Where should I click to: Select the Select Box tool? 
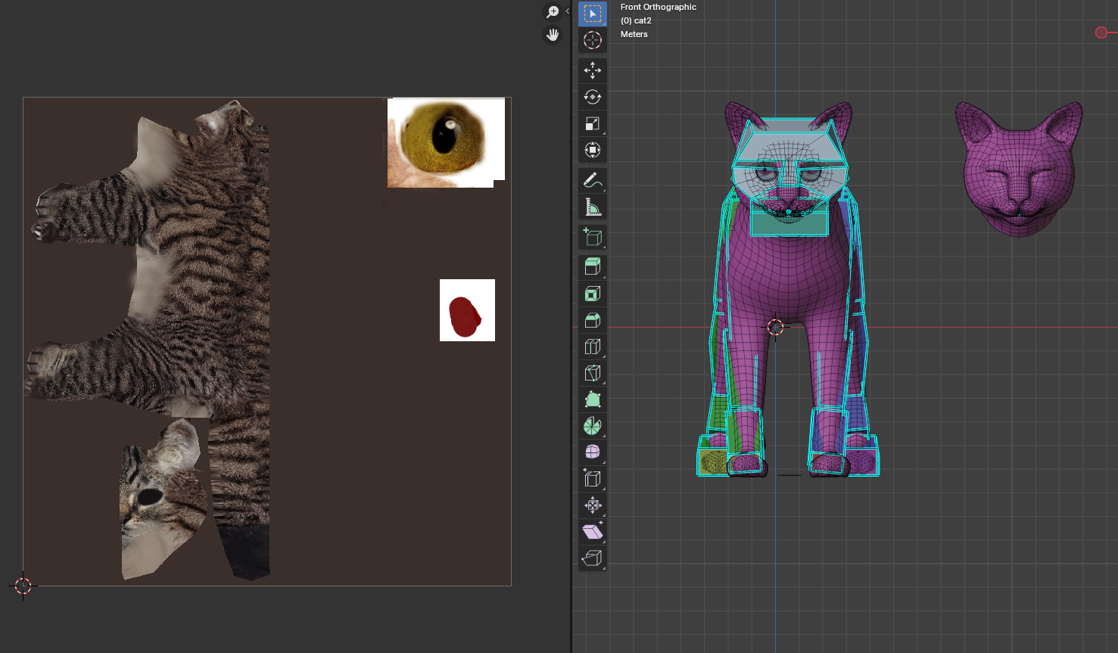pos(593,14)
